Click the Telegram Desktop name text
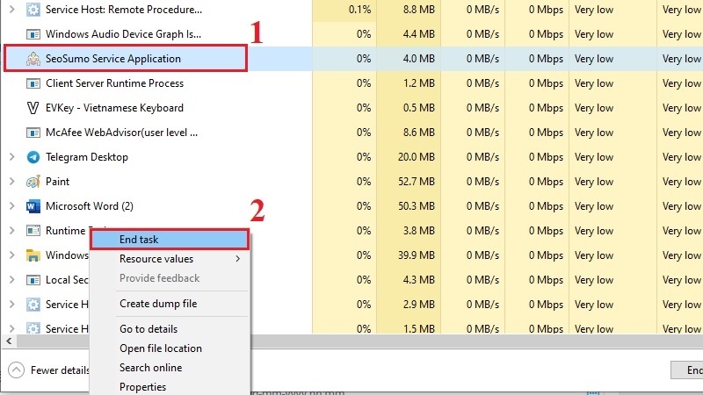Image resolution: width=703 pixels, height=395 pixels. click(x=87, y=157)
